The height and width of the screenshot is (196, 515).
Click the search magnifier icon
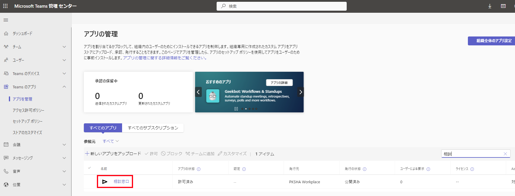pyautogui.click(x=223, y=6)
